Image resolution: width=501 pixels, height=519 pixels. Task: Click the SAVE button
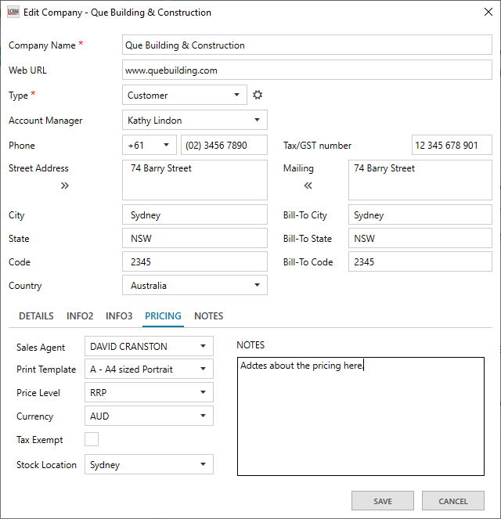[x=383, y=501]
